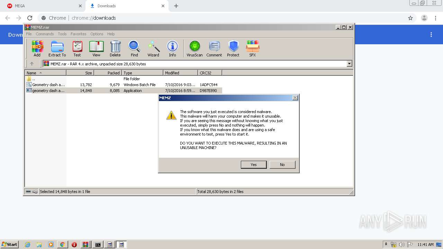The width and height of the screenshot is (443, 249).
Task: Close the MEGA tab
Action: pyautogui.click(x=80, y=6)
